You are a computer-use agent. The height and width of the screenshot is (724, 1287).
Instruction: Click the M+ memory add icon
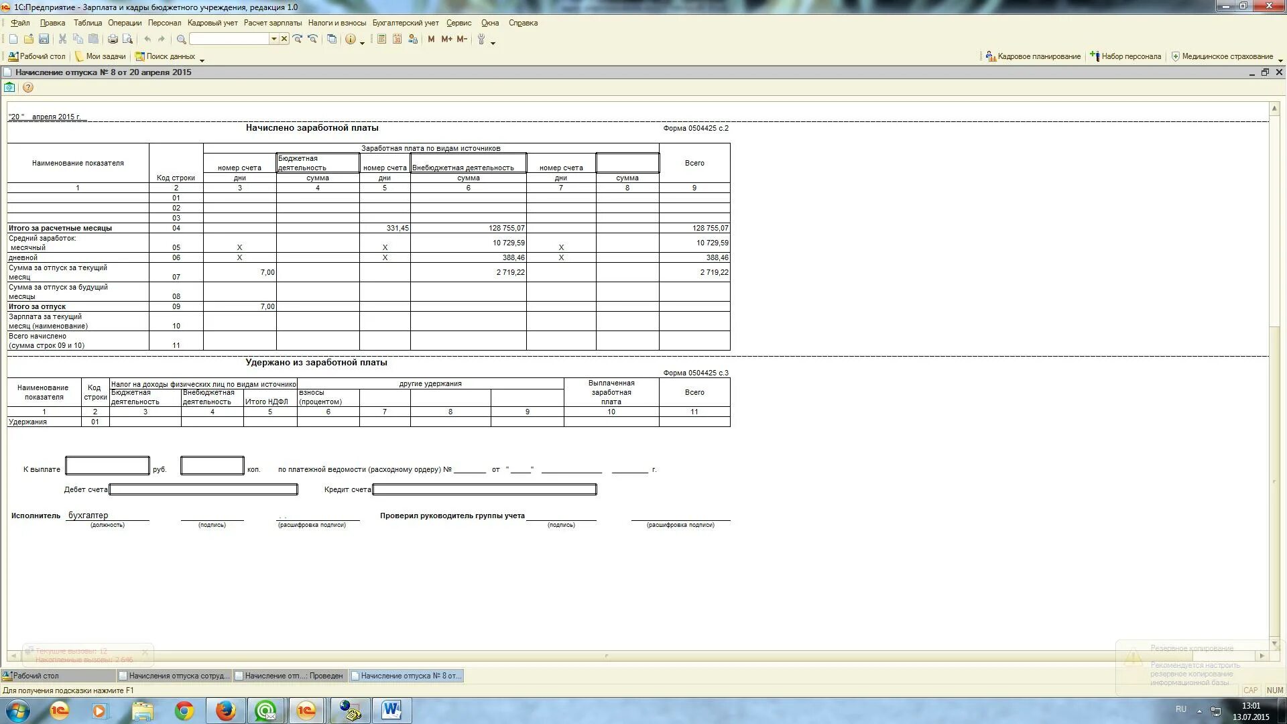click(x=446, y=40)
